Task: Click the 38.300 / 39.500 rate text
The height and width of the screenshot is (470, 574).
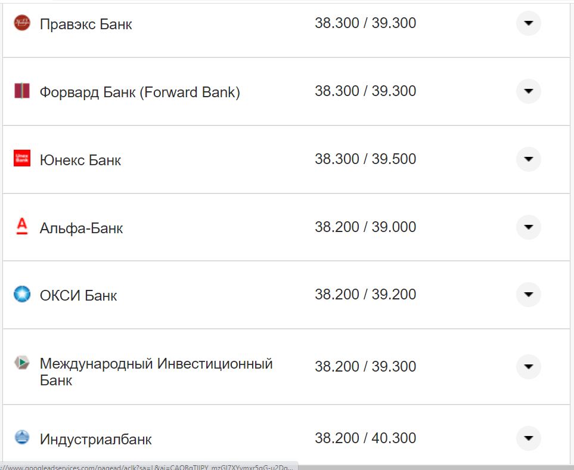Action: coord(366,159)
